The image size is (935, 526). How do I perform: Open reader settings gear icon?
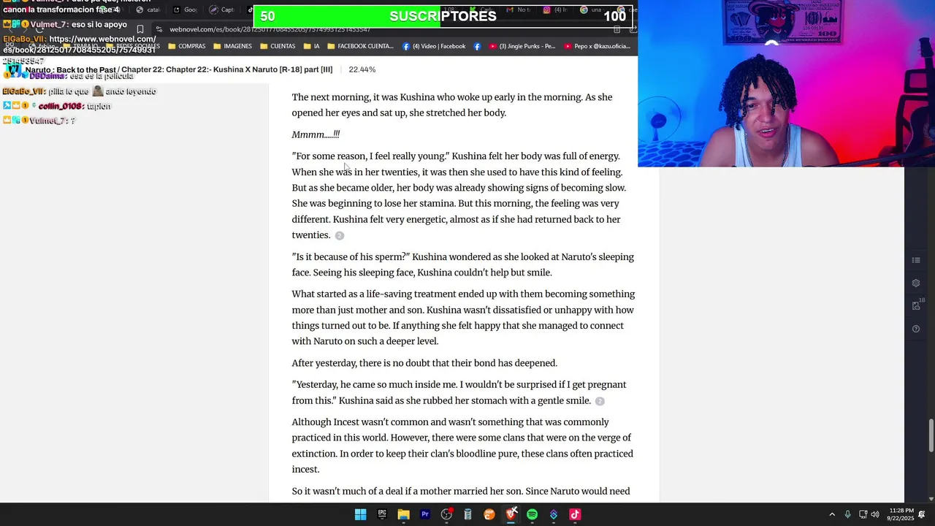click(x=916, y=283)
